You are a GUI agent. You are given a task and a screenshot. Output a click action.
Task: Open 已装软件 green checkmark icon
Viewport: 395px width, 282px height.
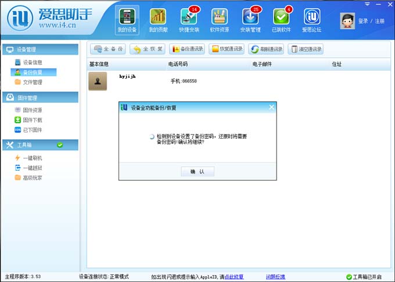coord(281,20)
